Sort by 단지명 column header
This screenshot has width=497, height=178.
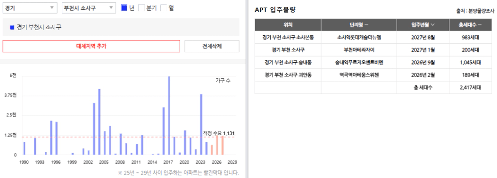tap(359, 24)
